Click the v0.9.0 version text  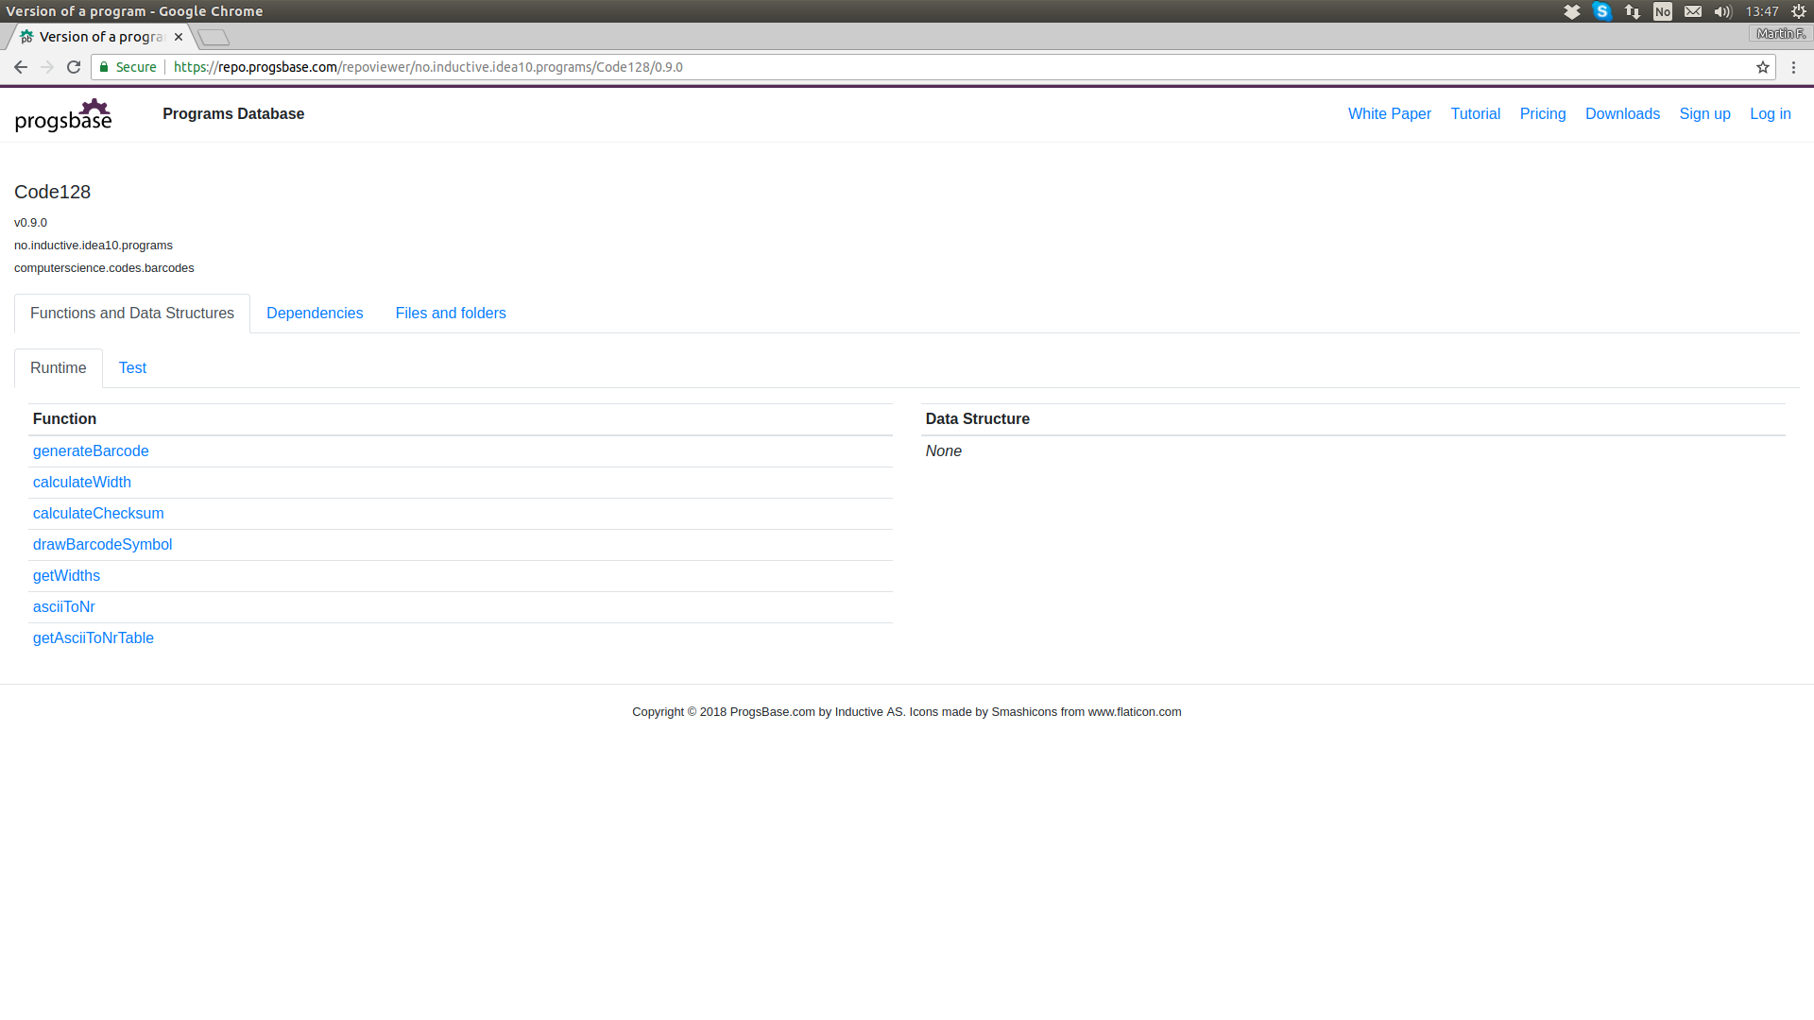(30, 223)
